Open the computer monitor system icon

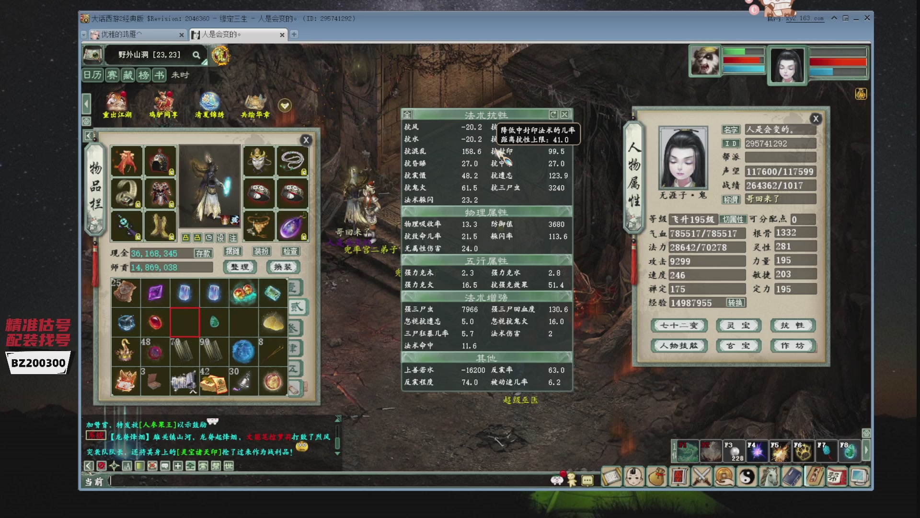tap(859, 477)
